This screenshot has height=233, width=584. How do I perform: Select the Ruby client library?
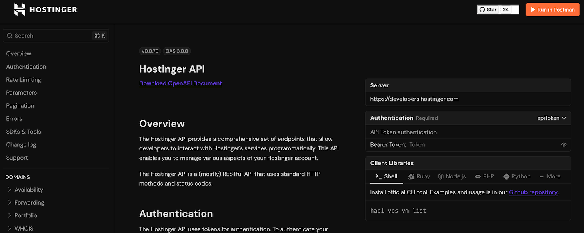[419, 176]
